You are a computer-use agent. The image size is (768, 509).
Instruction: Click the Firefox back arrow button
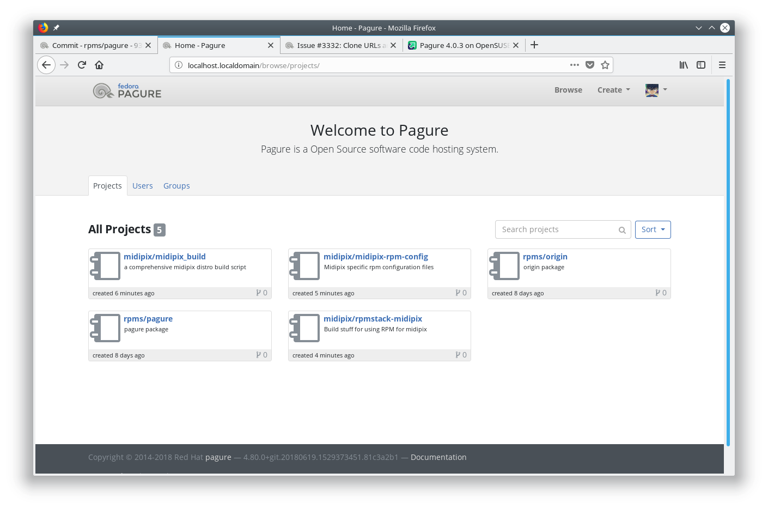[x=46, y=65]
